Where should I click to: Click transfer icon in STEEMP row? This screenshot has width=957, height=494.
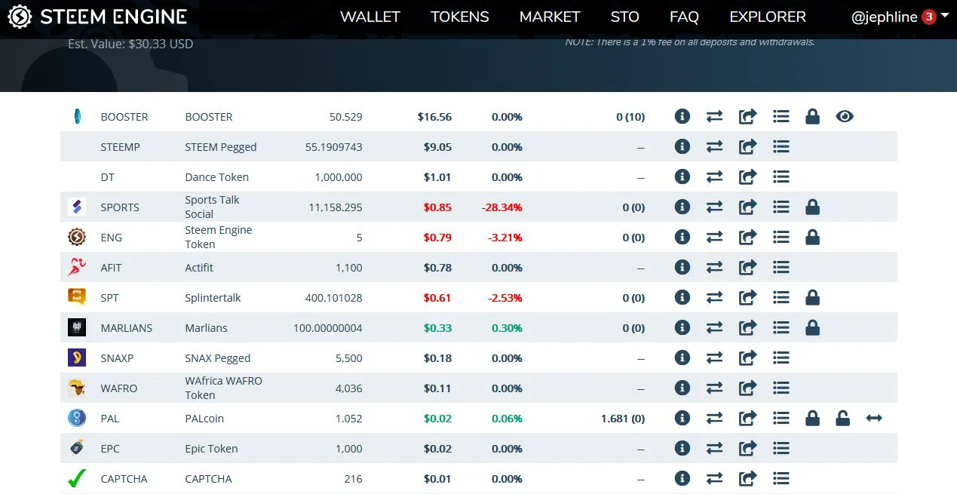click(x=747, y=146)
